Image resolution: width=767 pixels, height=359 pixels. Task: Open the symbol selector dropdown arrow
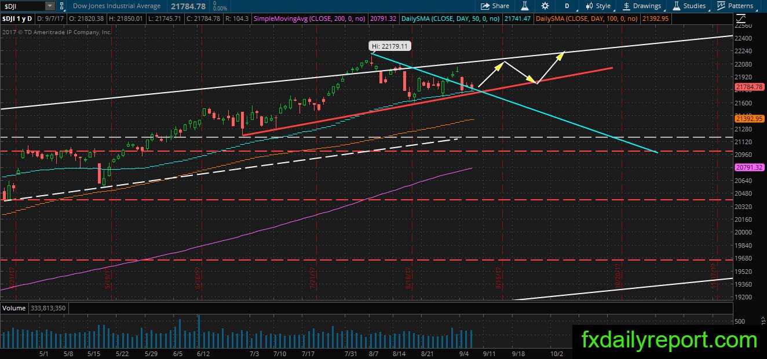pos(50,6)
